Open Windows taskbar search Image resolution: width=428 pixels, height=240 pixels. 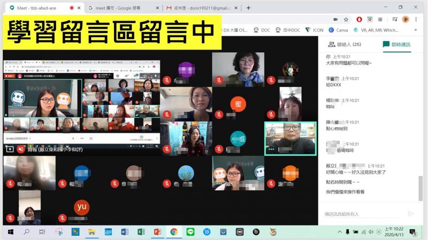26,232
